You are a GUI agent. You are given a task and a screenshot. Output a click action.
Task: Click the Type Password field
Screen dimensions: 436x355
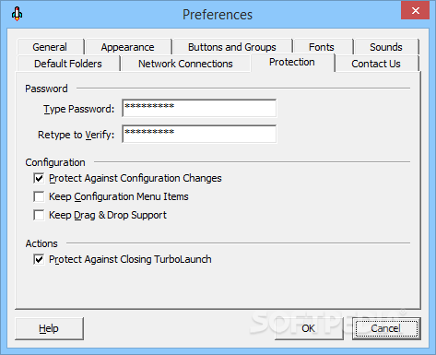tap(199, 108)
